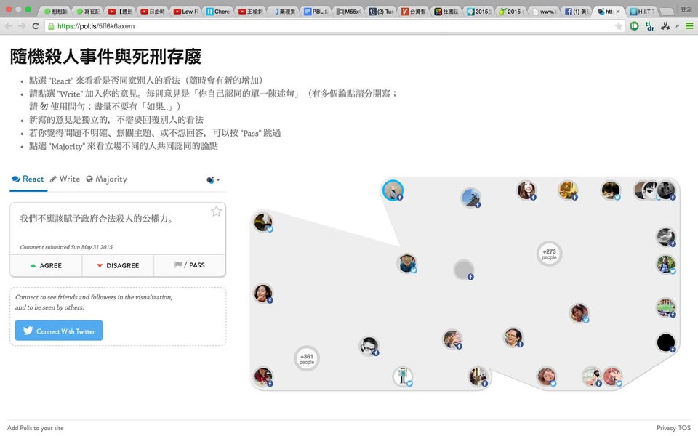The width and height of the screenshot is (698, 436).
Task: Expand the visualization options dropdown
Action: pos(213,179)
